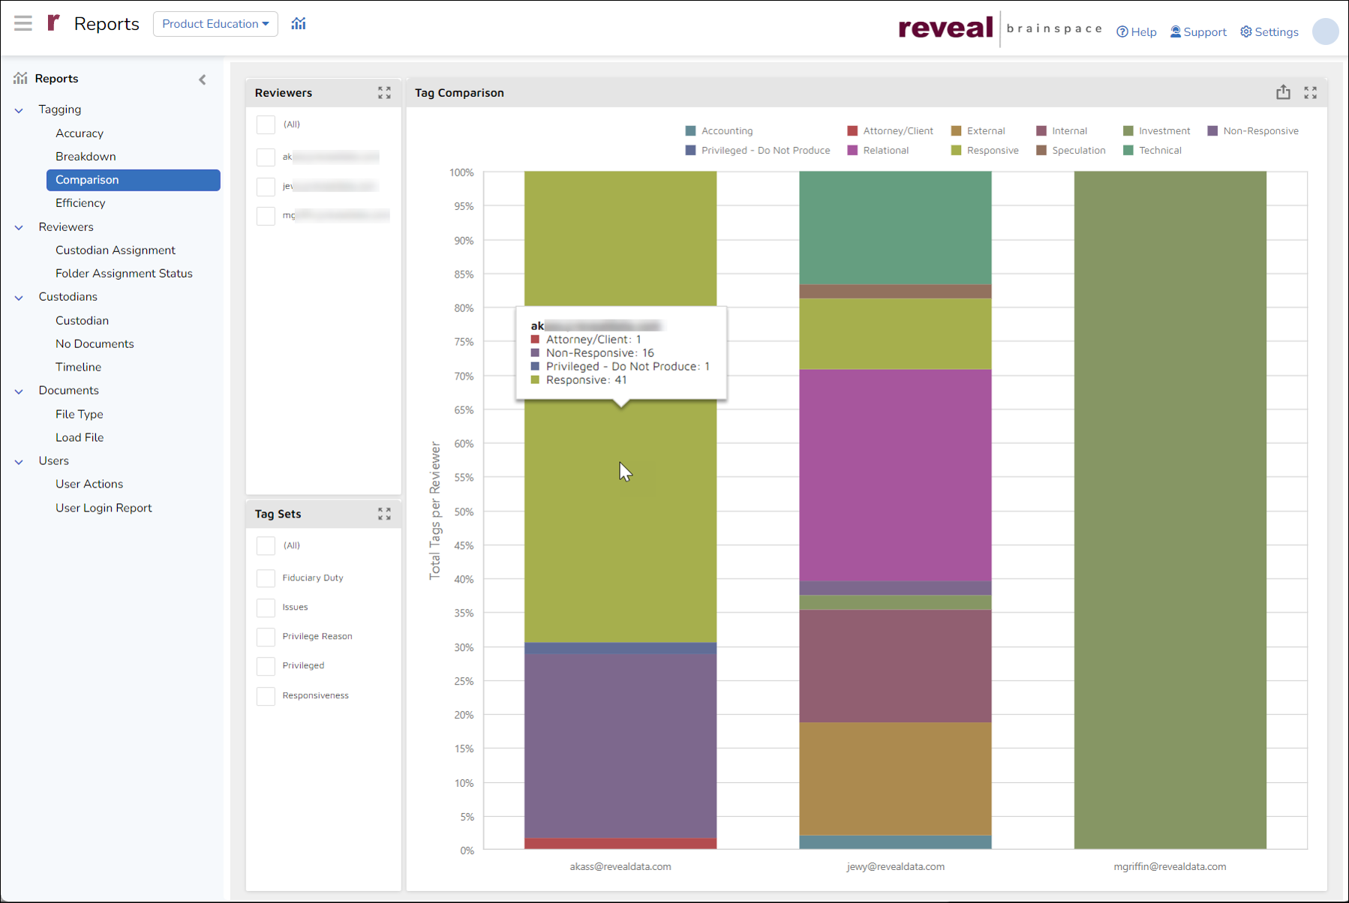The image size is (1349, 903).
Task: Select the Comparison report
Action: pos(134,180)
